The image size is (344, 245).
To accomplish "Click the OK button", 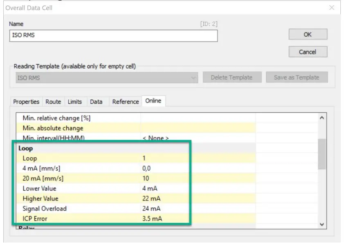I will 308,34.
